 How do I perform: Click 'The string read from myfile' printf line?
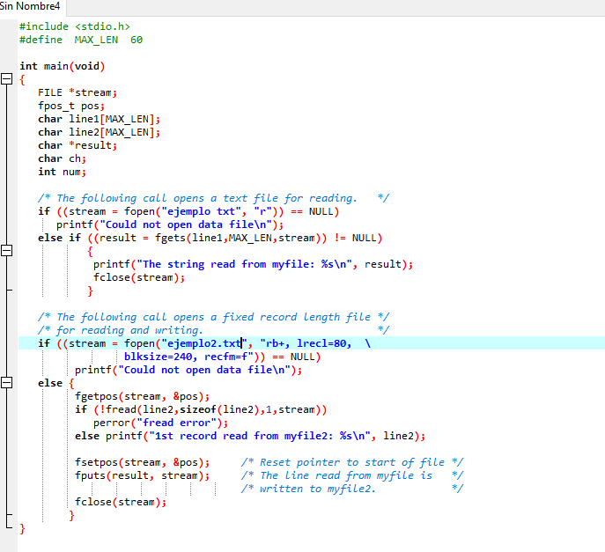click(x=253, y=264)
